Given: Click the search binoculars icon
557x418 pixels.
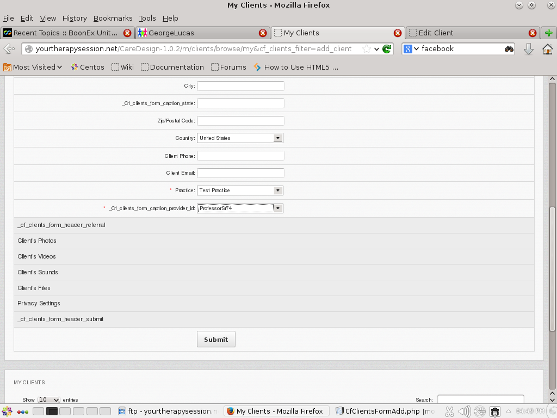Looking at the screenshot, I should pos(509,49).
